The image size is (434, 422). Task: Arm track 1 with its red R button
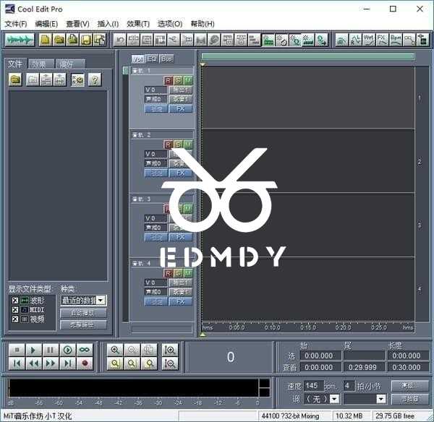pos(168,80)
